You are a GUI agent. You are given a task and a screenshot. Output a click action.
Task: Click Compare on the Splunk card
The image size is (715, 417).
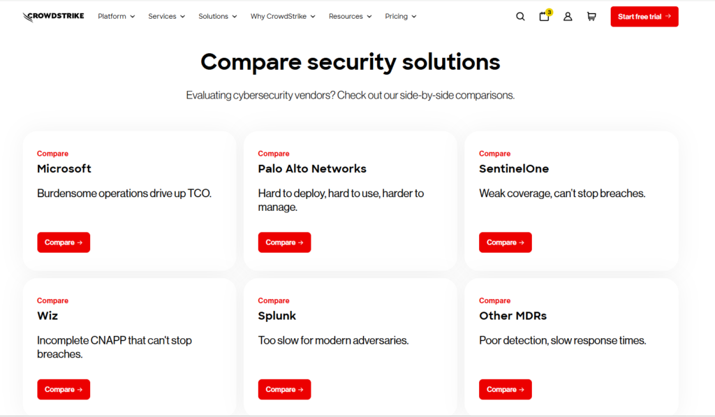[284, 389]
